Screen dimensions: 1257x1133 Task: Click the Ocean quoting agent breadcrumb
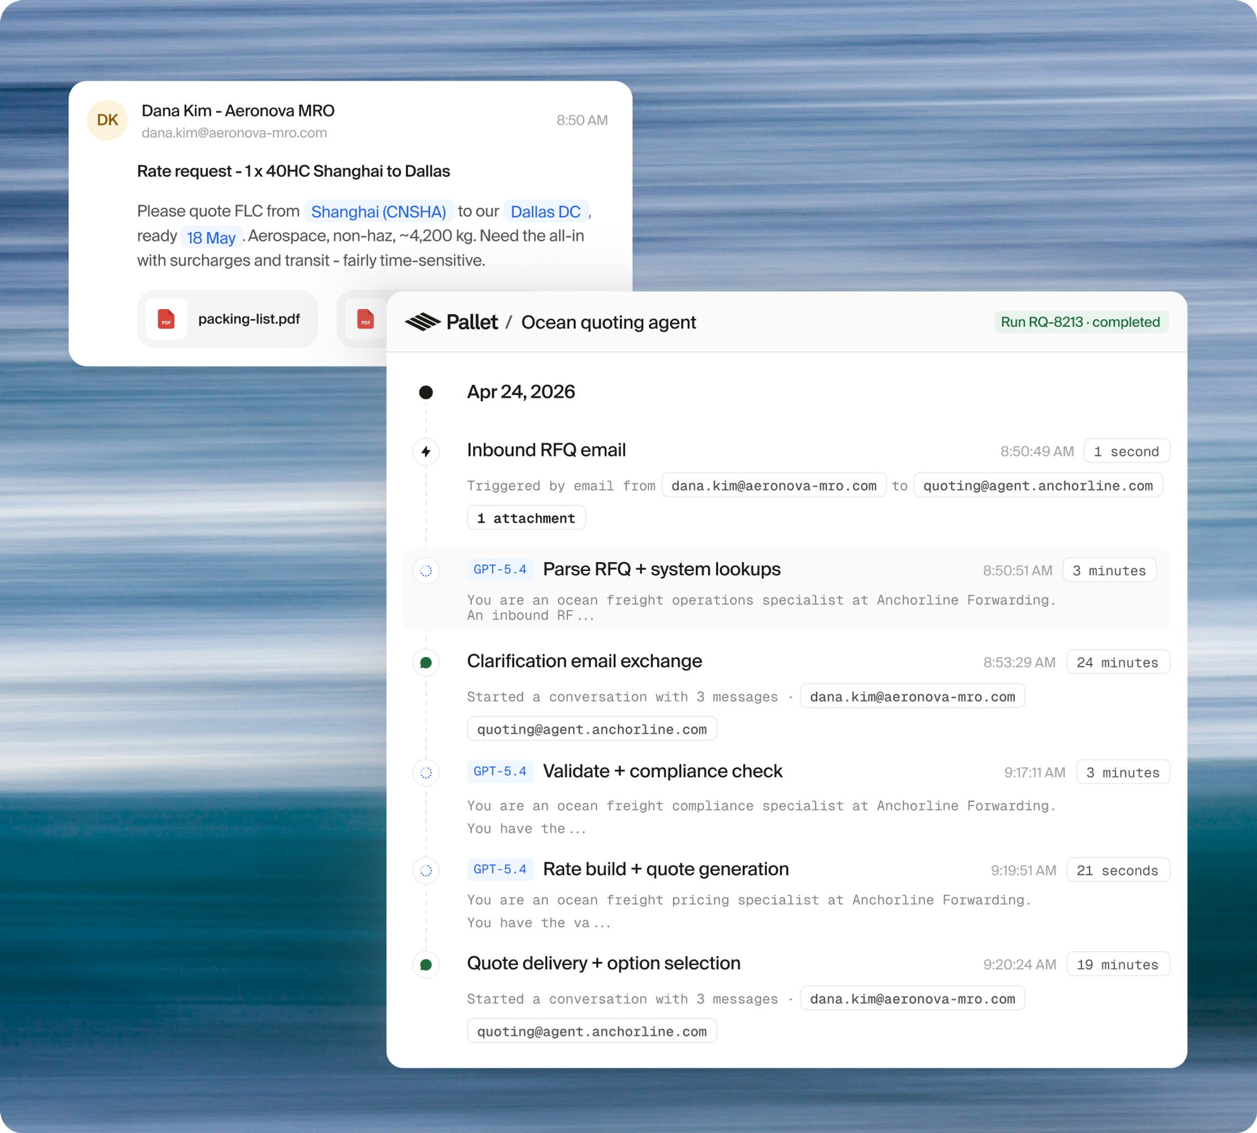coord(609,322)
